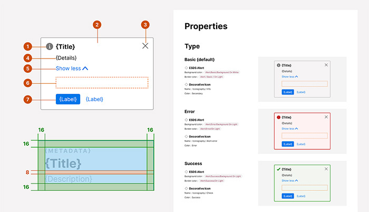369x212 pixels.
Task: Click the dashed orange slot in the large alert
Action: [x=102, y=82]
